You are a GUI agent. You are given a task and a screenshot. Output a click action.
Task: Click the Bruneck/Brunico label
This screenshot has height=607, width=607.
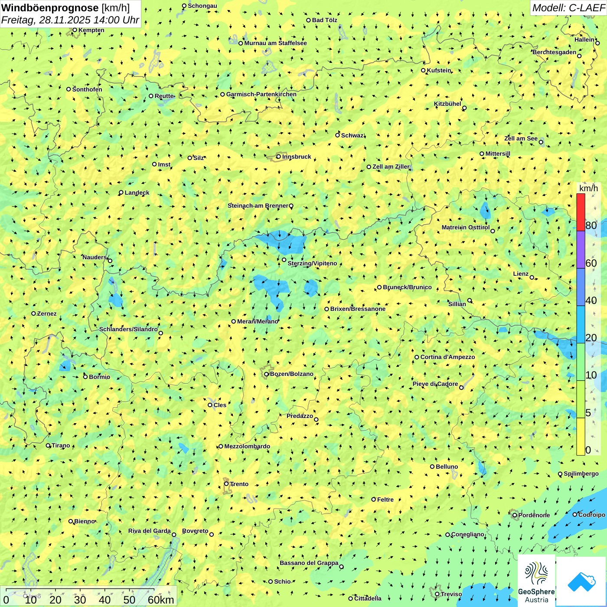point(407,287)
